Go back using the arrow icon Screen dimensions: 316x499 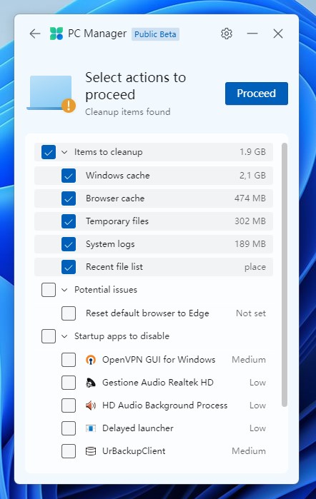click(x=35, y=34)
